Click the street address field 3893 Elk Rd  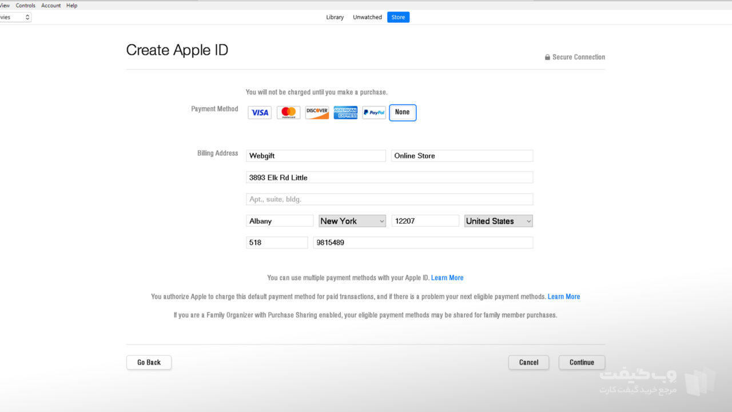(389, 177)
